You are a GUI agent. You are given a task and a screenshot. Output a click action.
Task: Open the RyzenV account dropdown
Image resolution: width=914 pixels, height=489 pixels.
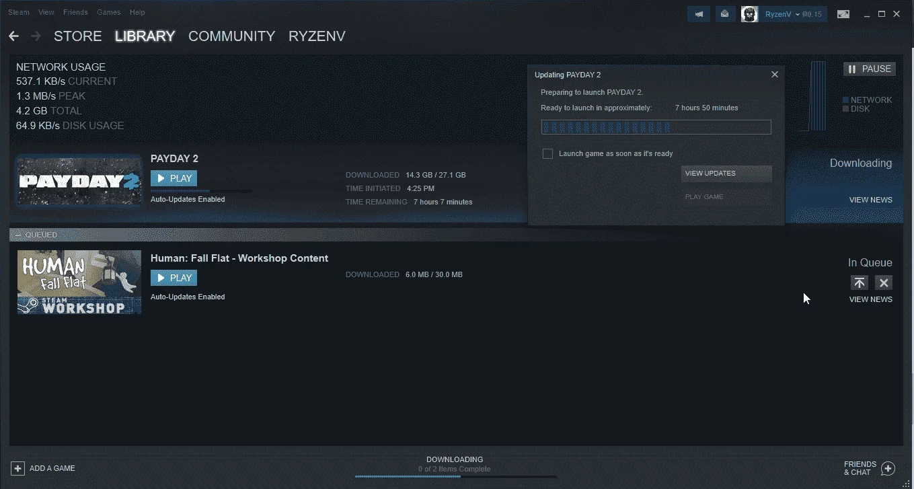click(x=783, y=14)
